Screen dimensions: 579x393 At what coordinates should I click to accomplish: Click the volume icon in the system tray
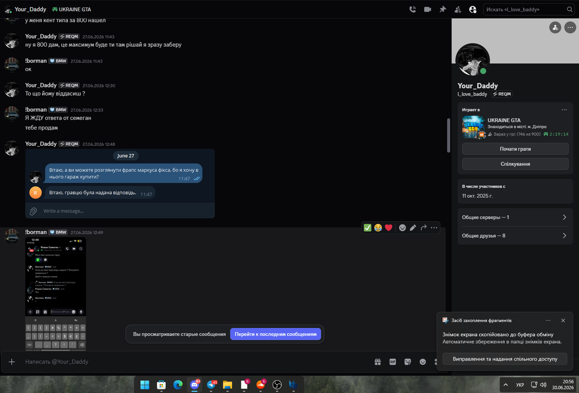[543, 385]
